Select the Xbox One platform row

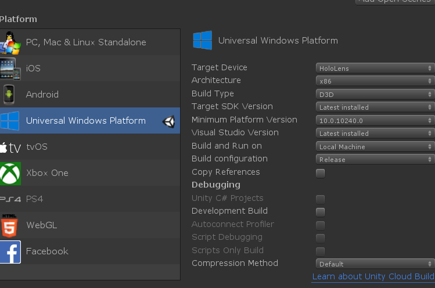[x=90, y=173]
